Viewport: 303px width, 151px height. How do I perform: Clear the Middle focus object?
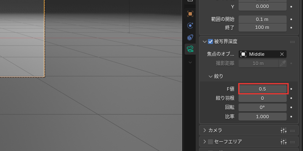282,54
